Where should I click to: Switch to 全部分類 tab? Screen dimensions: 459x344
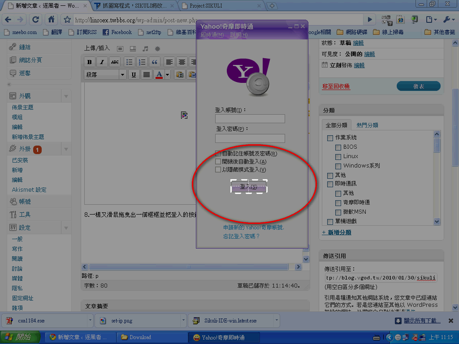[336, 125]
